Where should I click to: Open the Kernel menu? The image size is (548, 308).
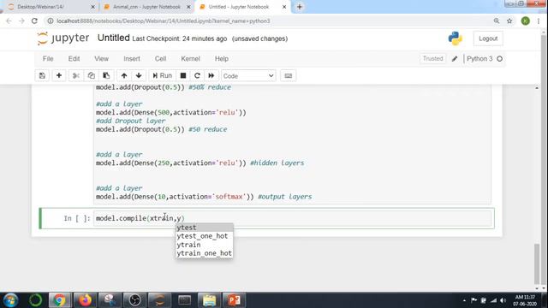[x=190, y=59]
